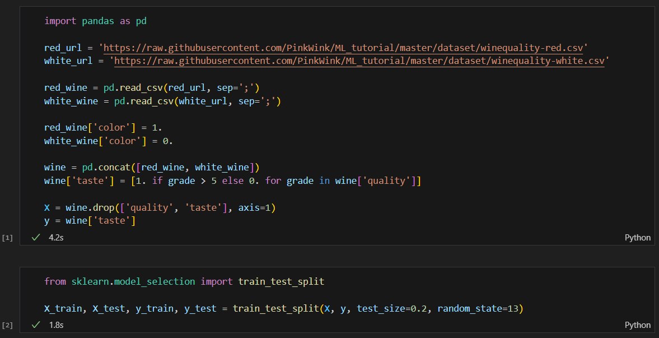Click the wine['taste'] list comprehension line
Screen dimensions: 659x338
[x=232, y=181]
